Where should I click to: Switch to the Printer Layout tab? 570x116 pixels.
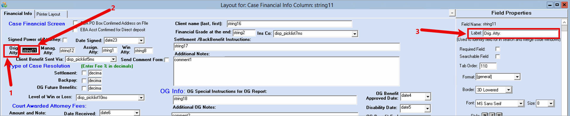coord(51,14)
